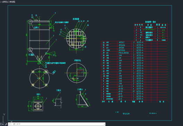Open recent commands dropdown in command line

[10, 124]
